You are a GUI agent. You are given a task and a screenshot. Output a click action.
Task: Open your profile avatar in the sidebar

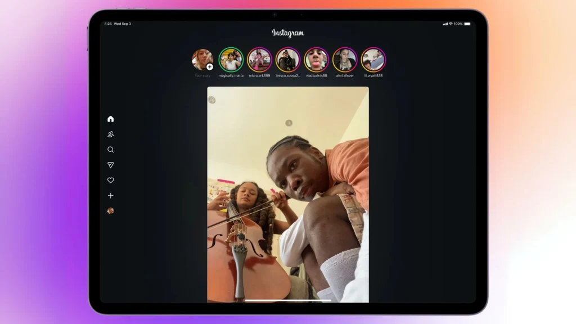click(x=110, y=210)
